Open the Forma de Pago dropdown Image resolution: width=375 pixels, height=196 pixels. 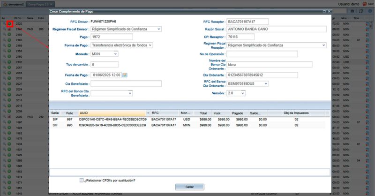[x=150, y=45]
